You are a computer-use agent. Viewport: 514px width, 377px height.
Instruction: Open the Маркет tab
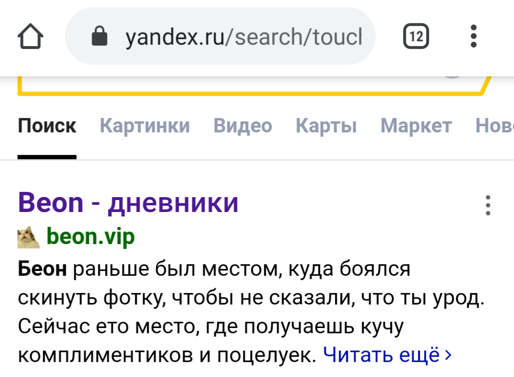416,126
